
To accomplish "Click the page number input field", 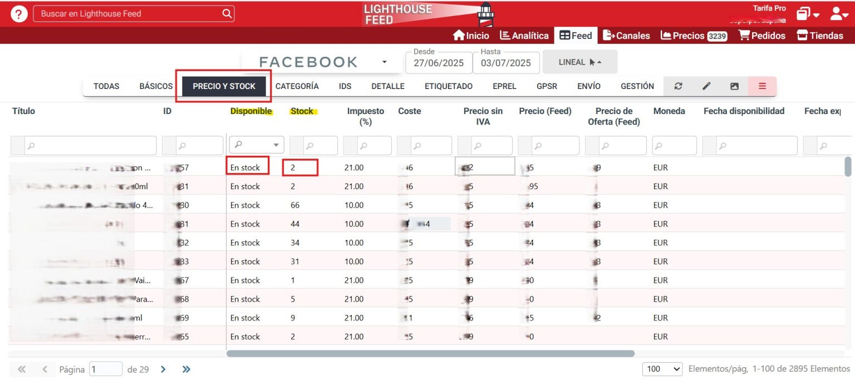I will [x=106, y=369].
